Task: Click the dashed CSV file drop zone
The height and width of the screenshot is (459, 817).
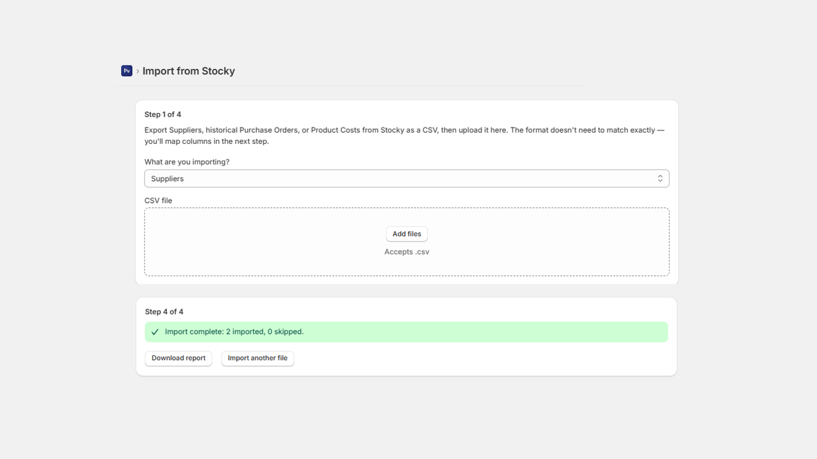Action: tap(406, 242)
